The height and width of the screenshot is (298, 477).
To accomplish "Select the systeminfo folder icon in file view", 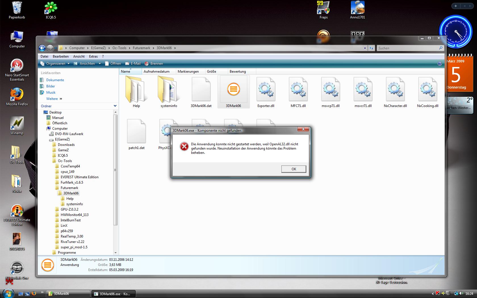I will tap(169, 89).
